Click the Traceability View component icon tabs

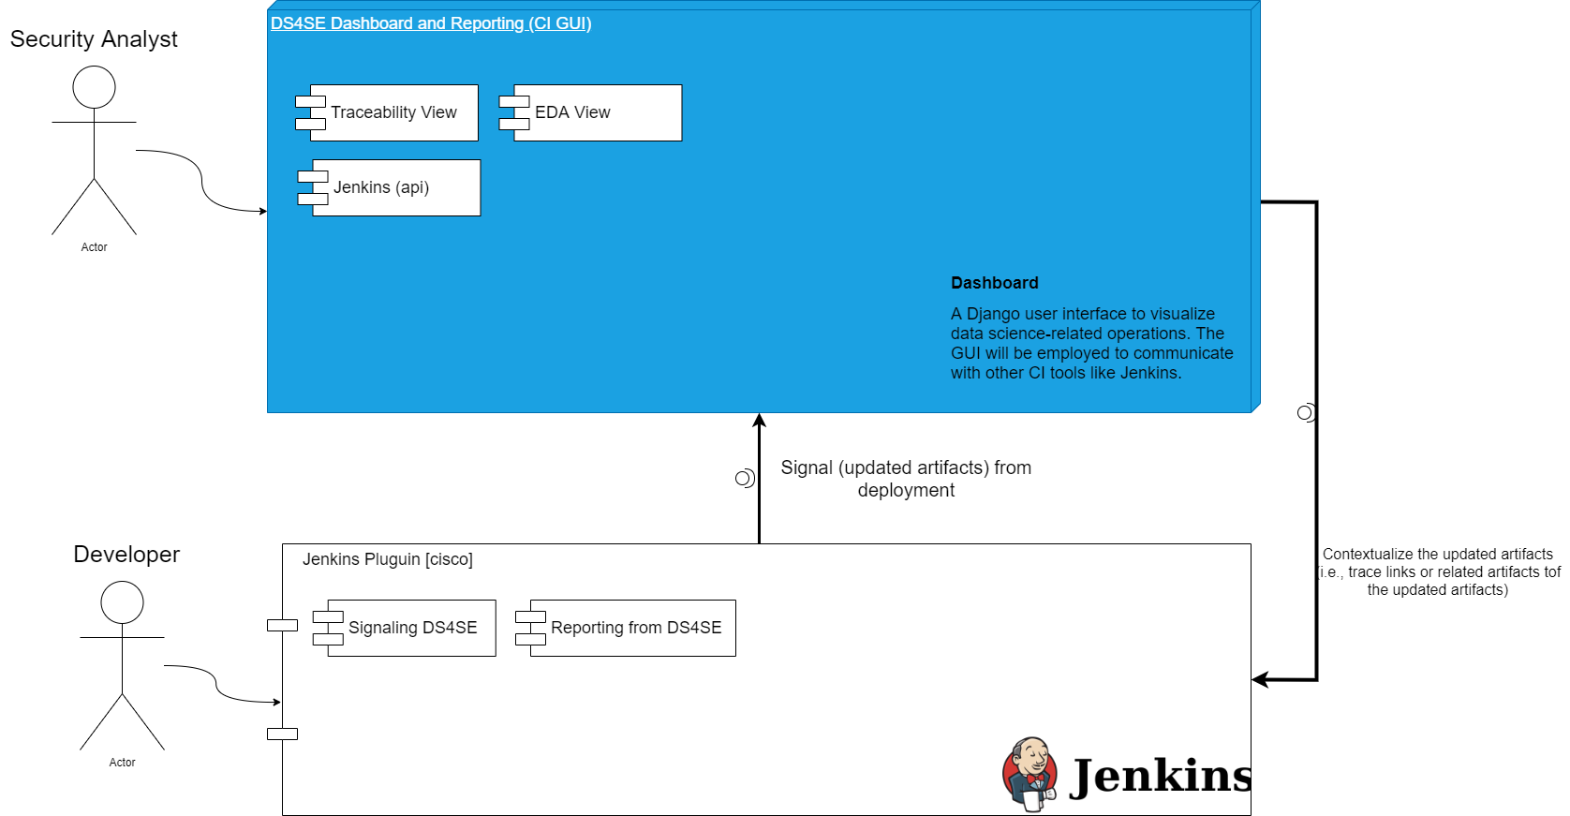tap(310, 112)
